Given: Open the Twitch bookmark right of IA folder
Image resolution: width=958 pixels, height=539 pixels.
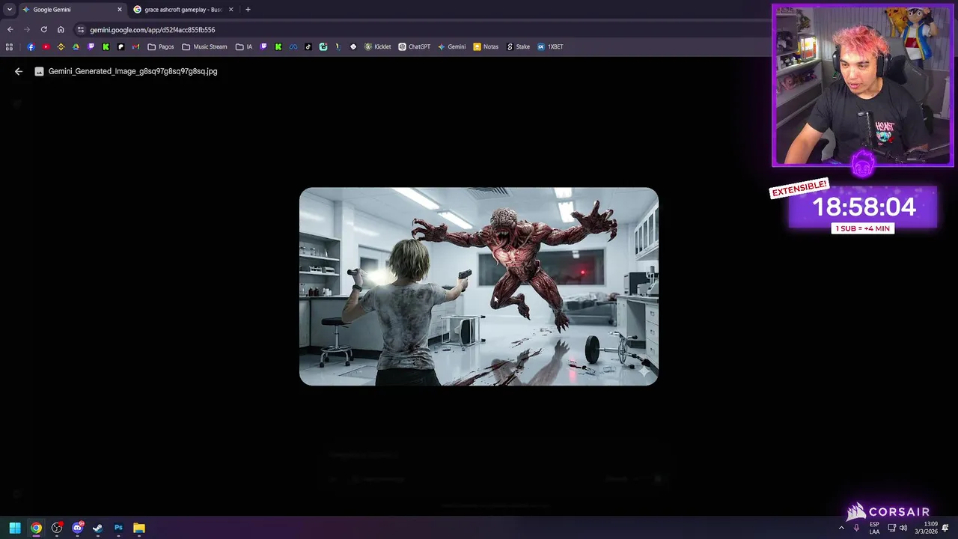Looking at the screenshot, I should (x=263, y=46).
